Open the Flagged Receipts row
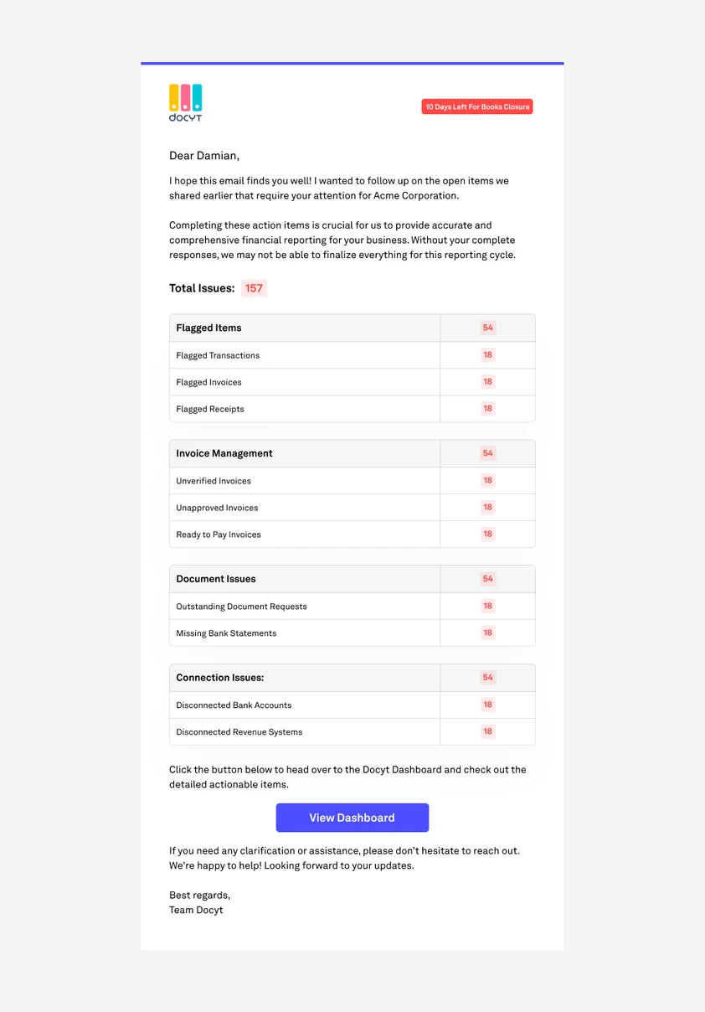 pos(210,409)
